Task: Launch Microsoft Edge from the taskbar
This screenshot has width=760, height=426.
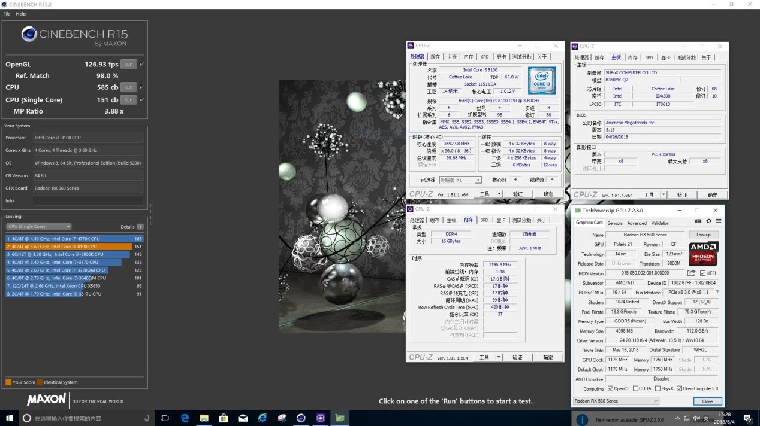Action: [x=185, y=418]
